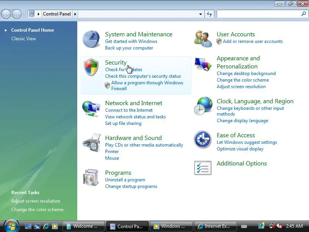309x232 pixels.
Task: Click the Additional Options checklist icon
Action: point(203,168)
